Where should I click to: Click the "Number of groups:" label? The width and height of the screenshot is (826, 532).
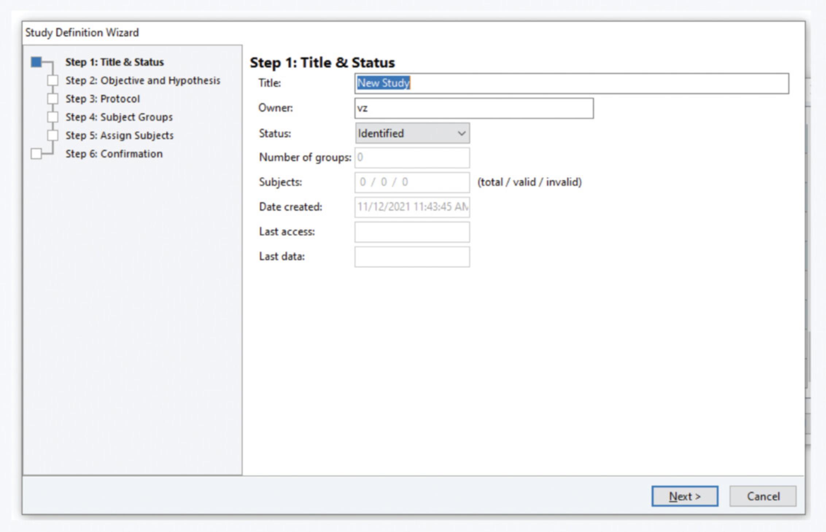point(305,158)
